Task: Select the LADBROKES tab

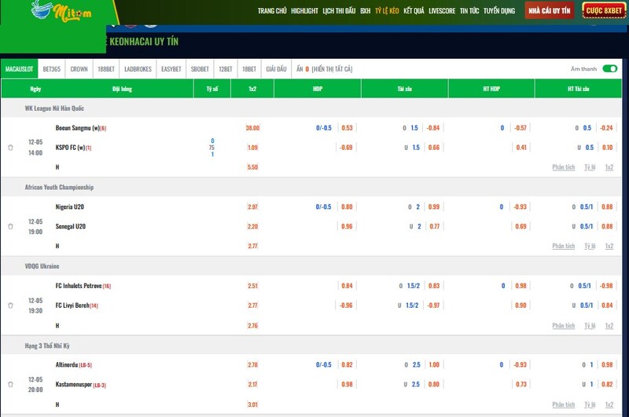Action: click(x=138, y=69)
